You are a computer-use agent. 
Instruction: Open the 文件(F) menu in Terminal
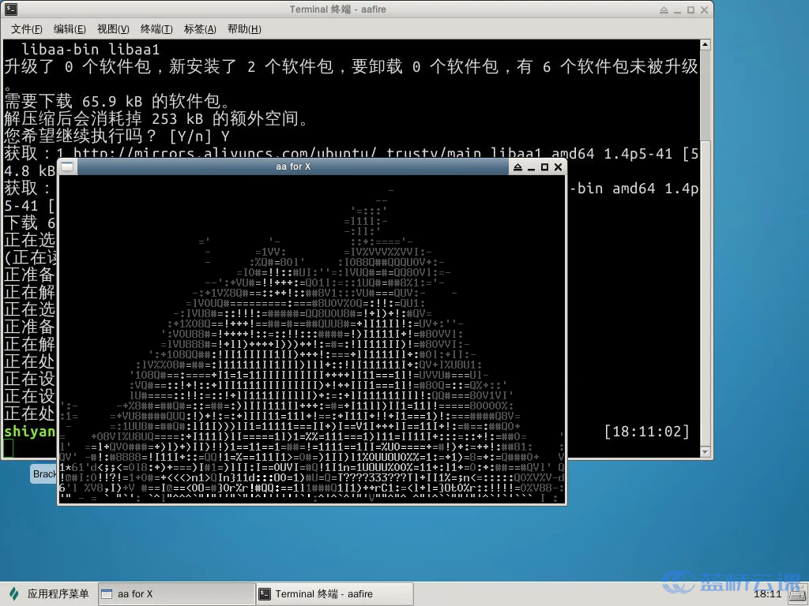[26, 29]
